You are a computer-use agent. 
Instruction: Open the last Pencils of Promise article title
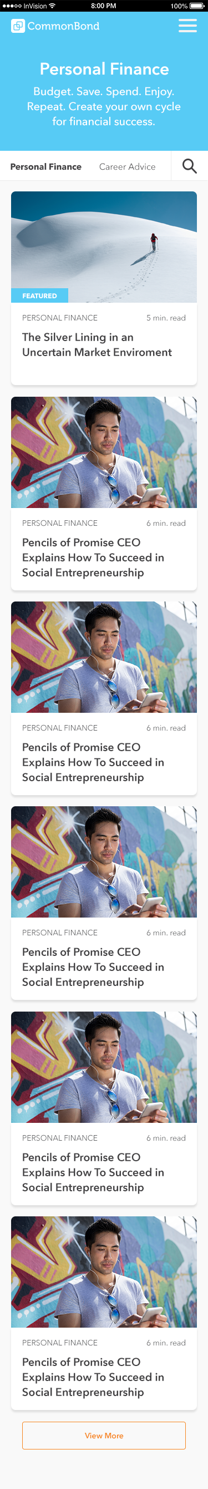coord(93,1377)
